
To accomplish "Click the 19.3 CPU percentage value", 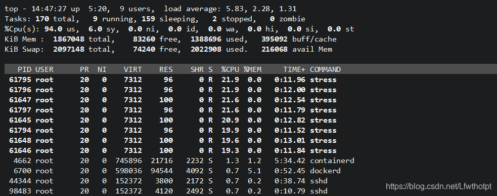I will 230,150.
